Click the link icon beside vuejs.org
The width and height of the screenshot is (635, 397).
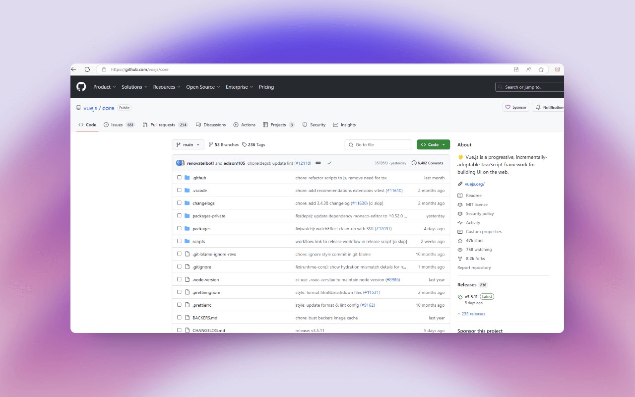tap(460, 184)
